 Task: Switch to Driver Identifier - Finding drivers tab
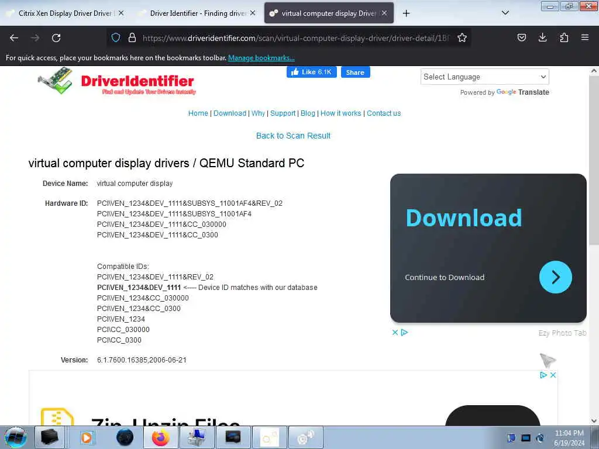pyautogui.click(x=198, y=13)
